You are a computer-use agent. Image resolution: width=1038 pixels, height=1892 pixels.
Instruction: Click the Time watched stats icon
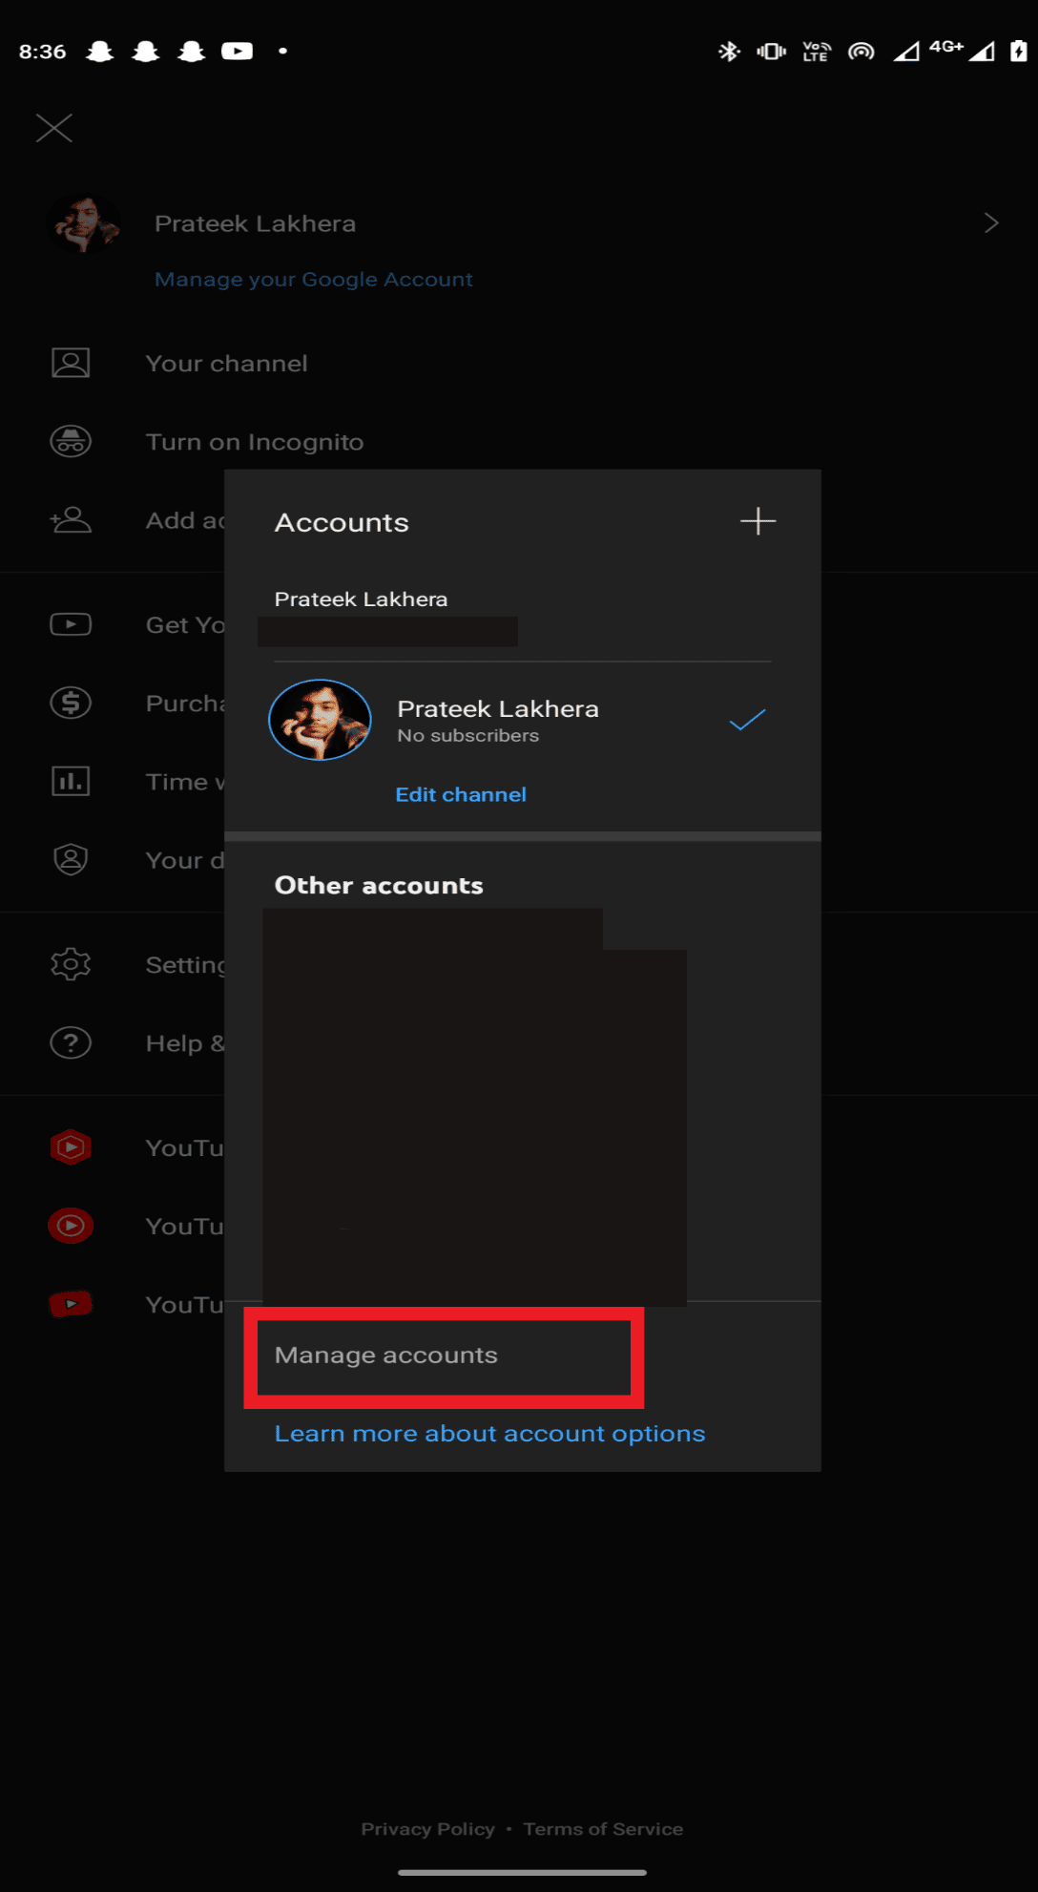(70, 781)
